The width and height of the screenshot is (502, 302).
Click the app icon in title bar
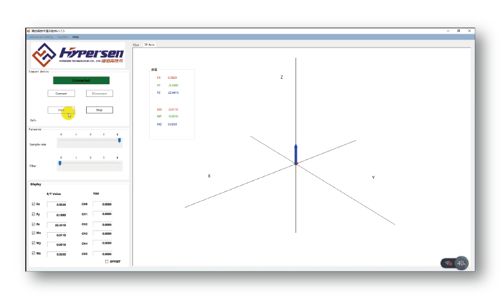[29, 30]
